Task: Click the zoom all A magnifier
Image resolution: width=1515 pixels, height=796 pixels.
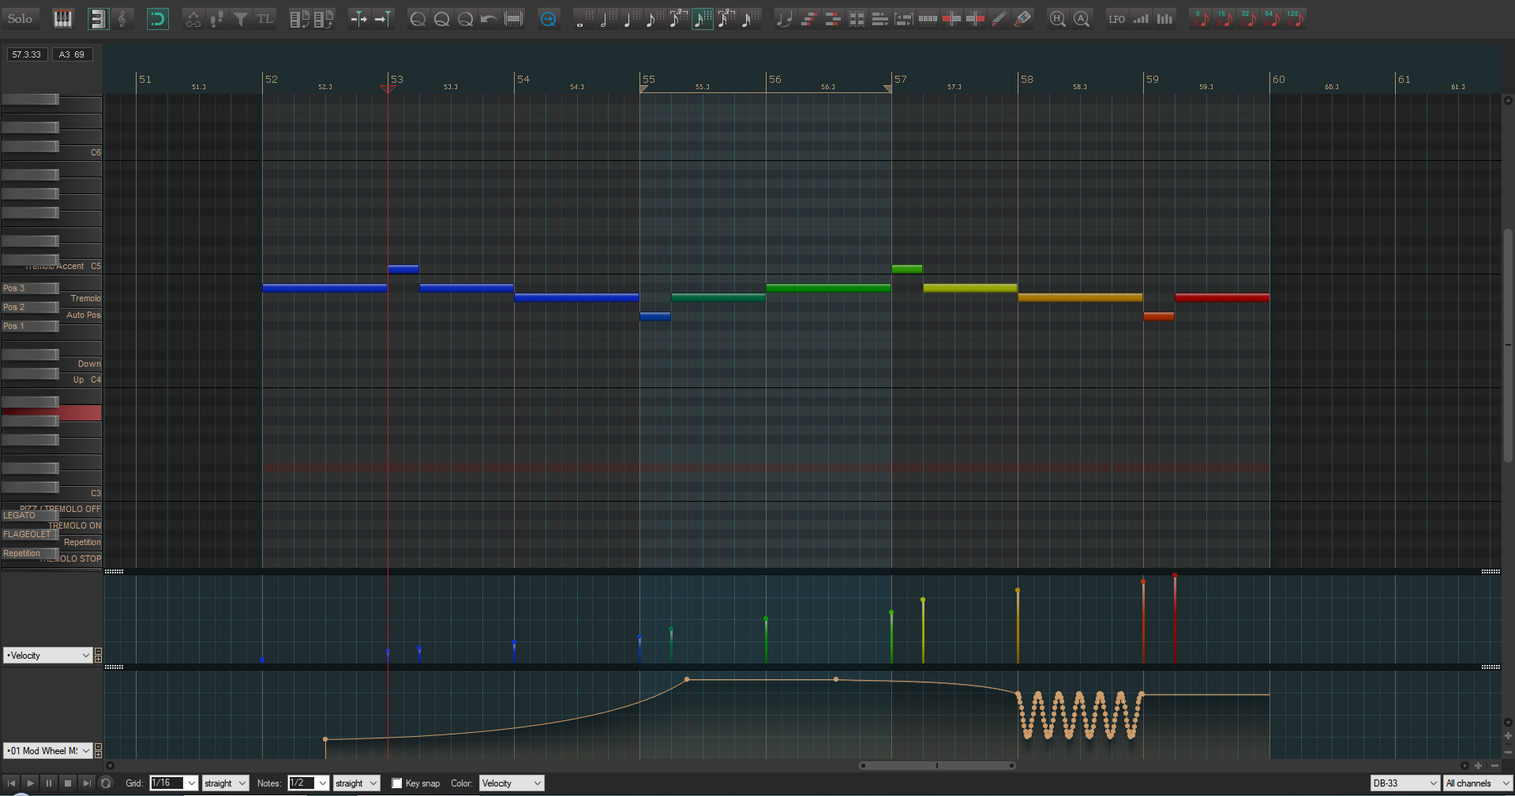Action: tap(1082, 18)
